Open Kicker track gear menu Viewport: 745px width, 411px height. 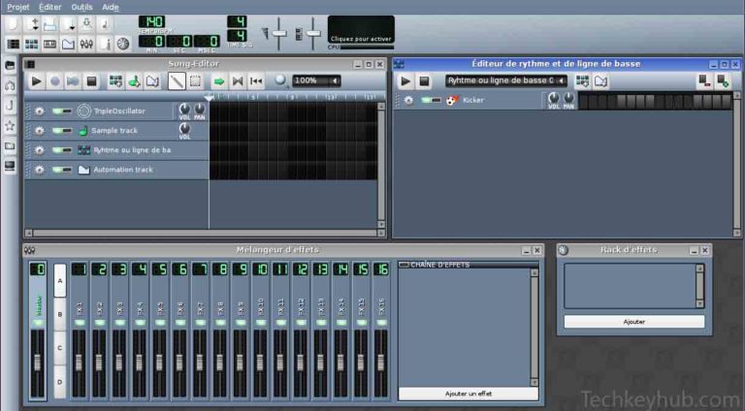pos(408,100)
